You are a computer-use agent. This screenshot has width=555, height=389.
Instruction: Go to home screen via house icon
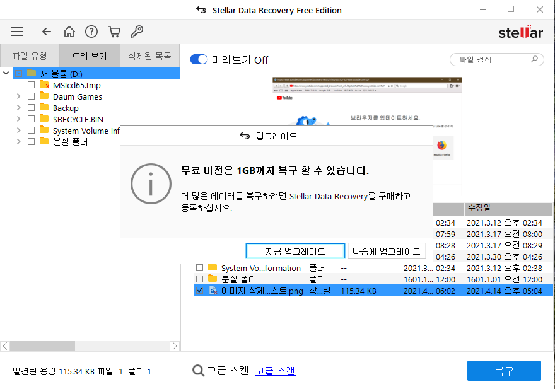[x=69, y=31]
